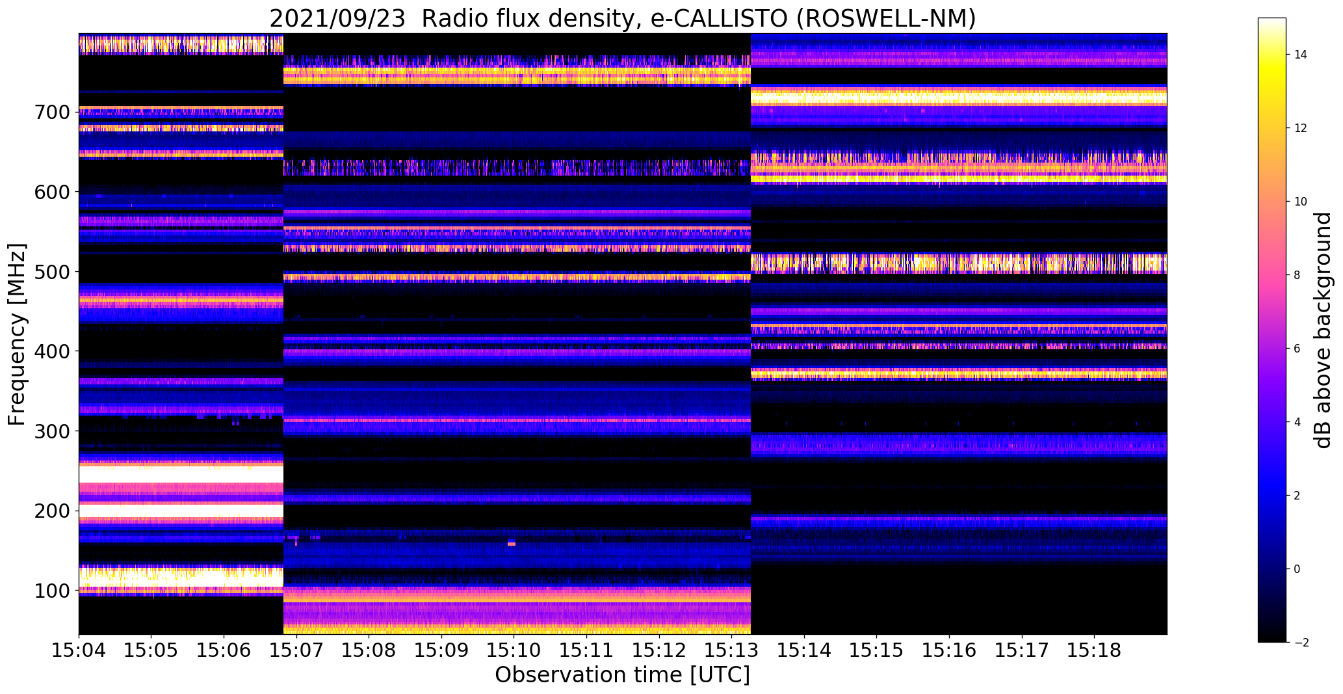Click the 15:04 time tick label

[x=79, y=650]
